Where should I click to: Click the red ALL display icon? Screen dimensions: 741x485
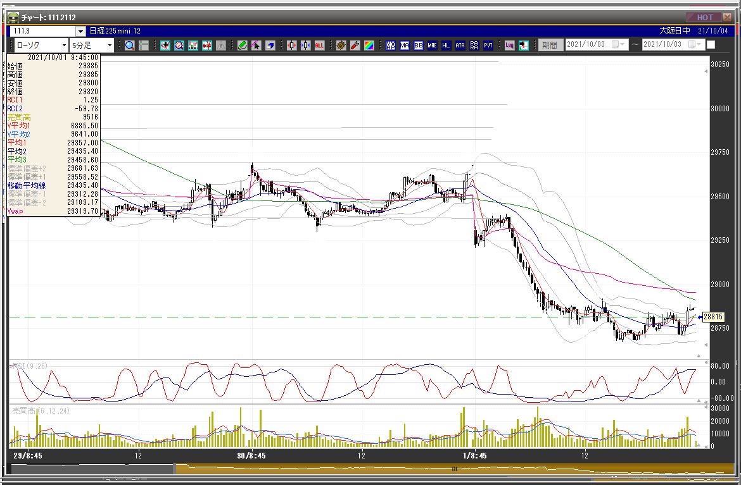tap(319, 46)
